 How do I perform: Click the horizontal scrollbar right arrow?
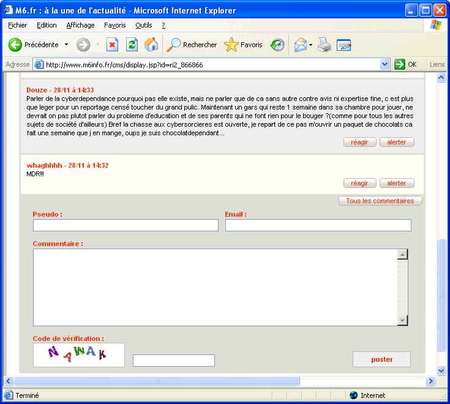[430, 381]
